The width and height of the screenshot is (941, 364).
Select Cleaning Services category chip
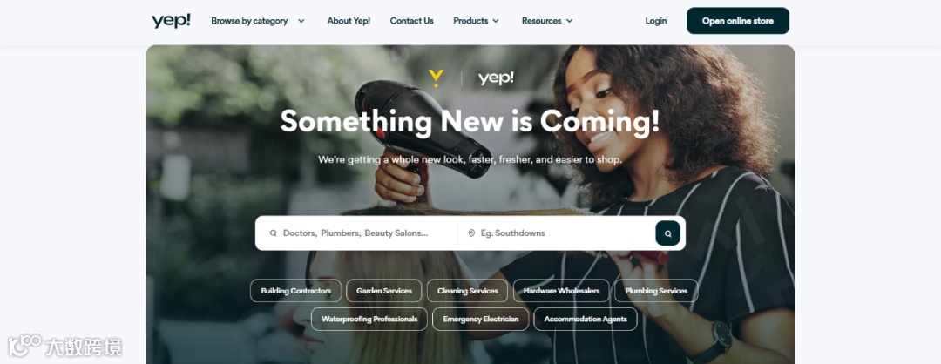(x=468, y=291)
